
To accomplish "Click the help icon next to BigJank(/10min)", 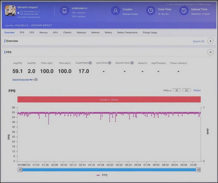I will coord(132,63).
